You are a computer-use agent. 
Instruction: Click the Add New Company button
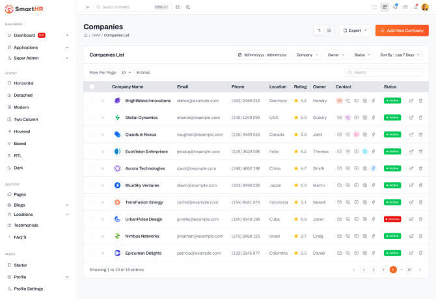coord(402,31)
